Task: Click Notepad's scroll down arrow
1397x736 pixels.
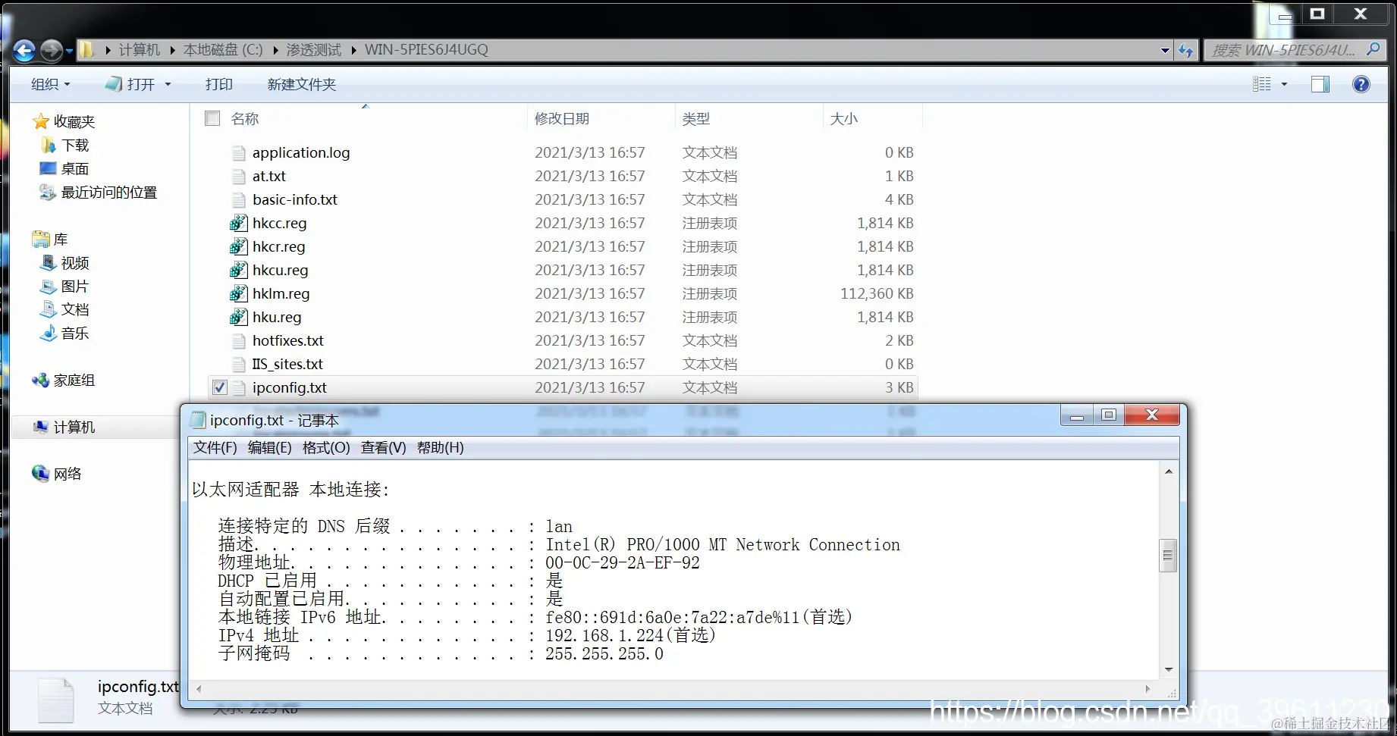Action: [x=1169, y=669]
